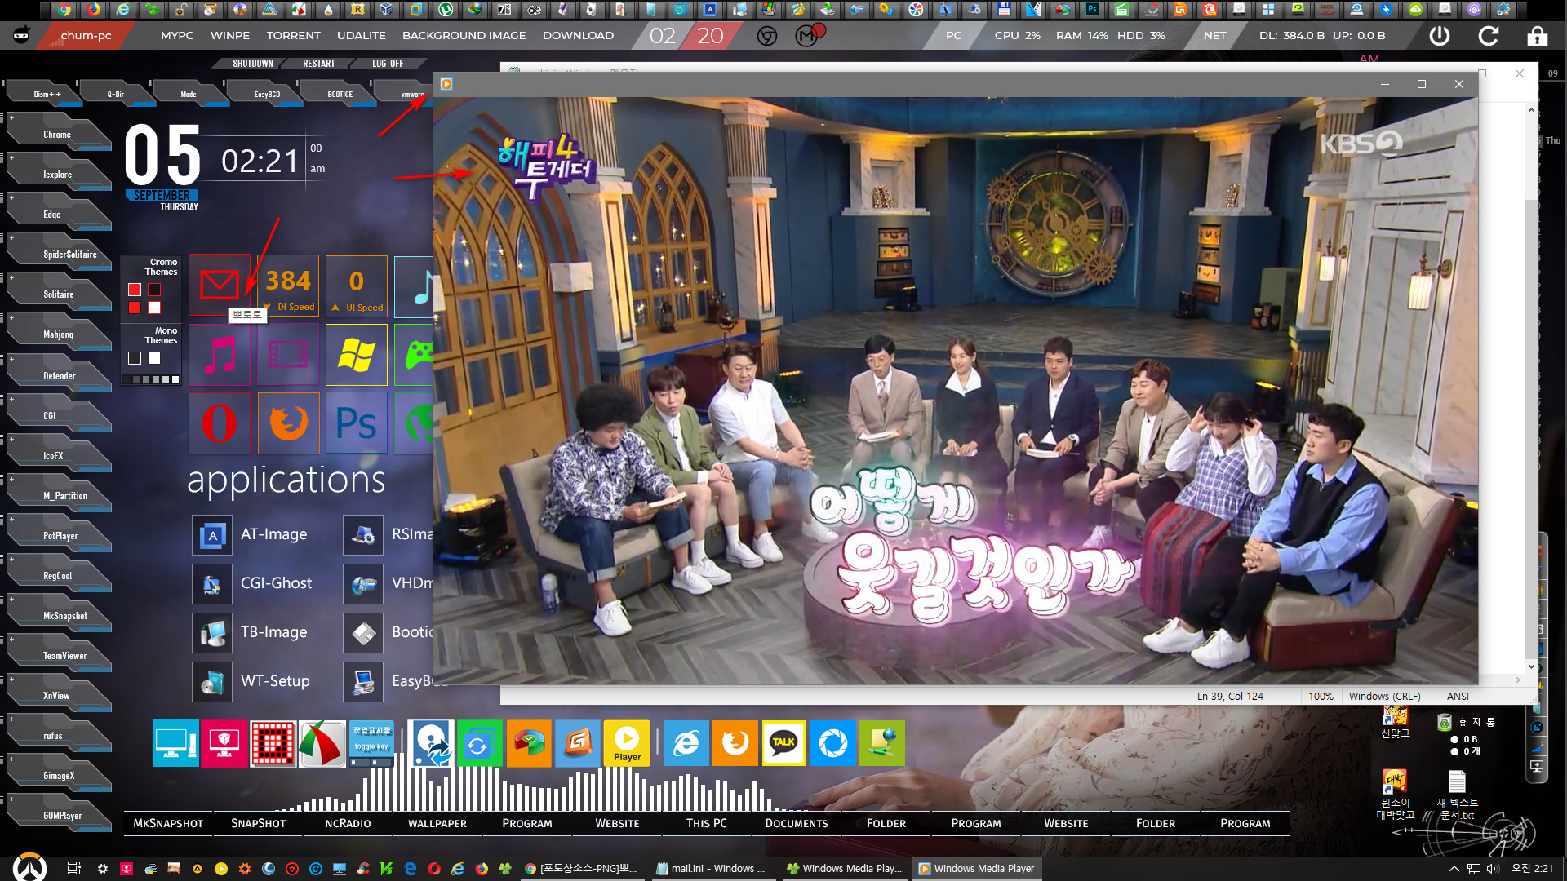Viewport: 1567px width, 881px height.
Task: Open the blue Ps Photoshop tile
Action: coord(357,423)
